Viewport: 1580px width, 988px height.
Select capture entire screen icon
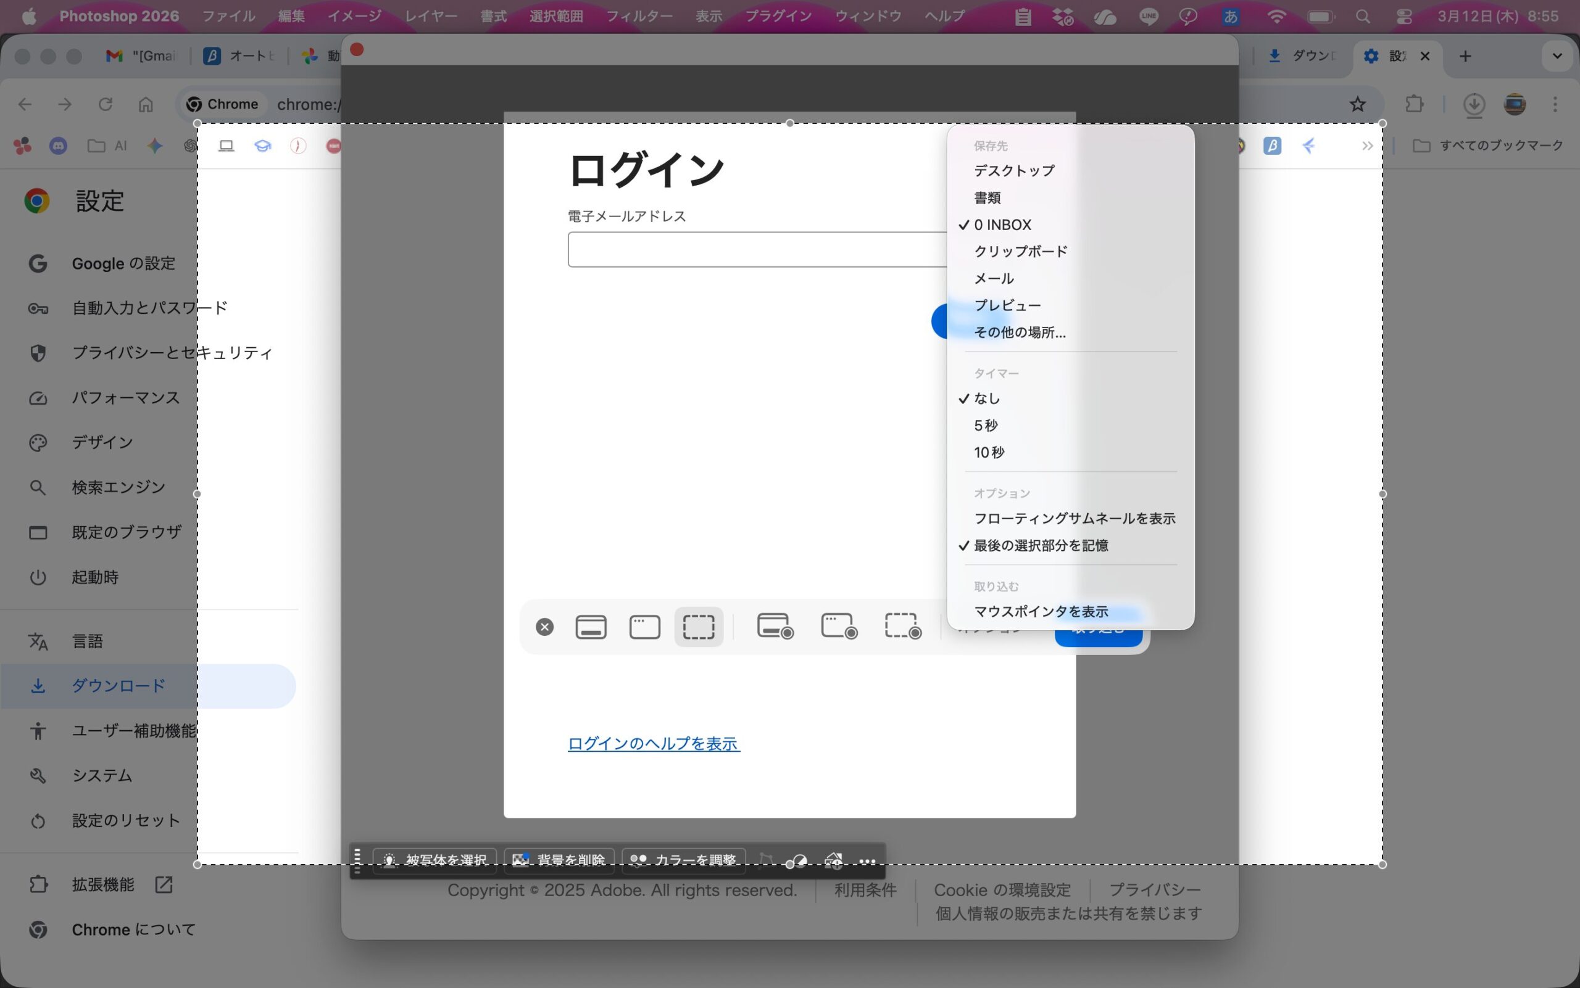coord(591,627)
